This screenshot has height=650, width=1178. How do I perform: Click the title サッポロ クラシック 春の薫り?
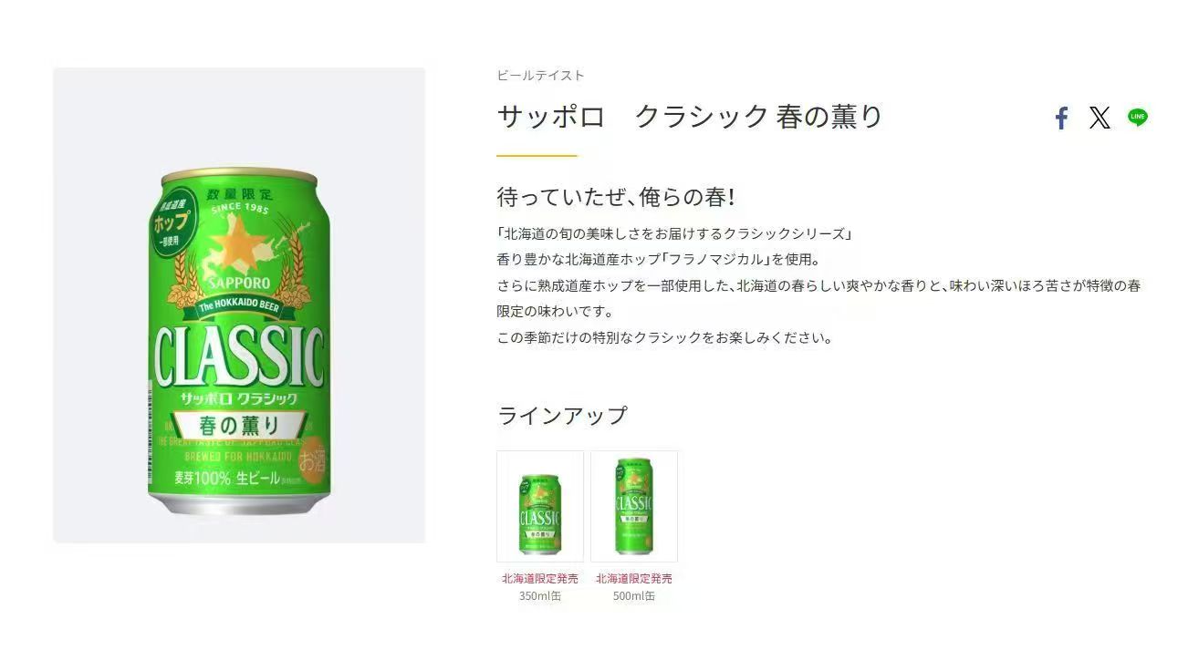point(690,117)
